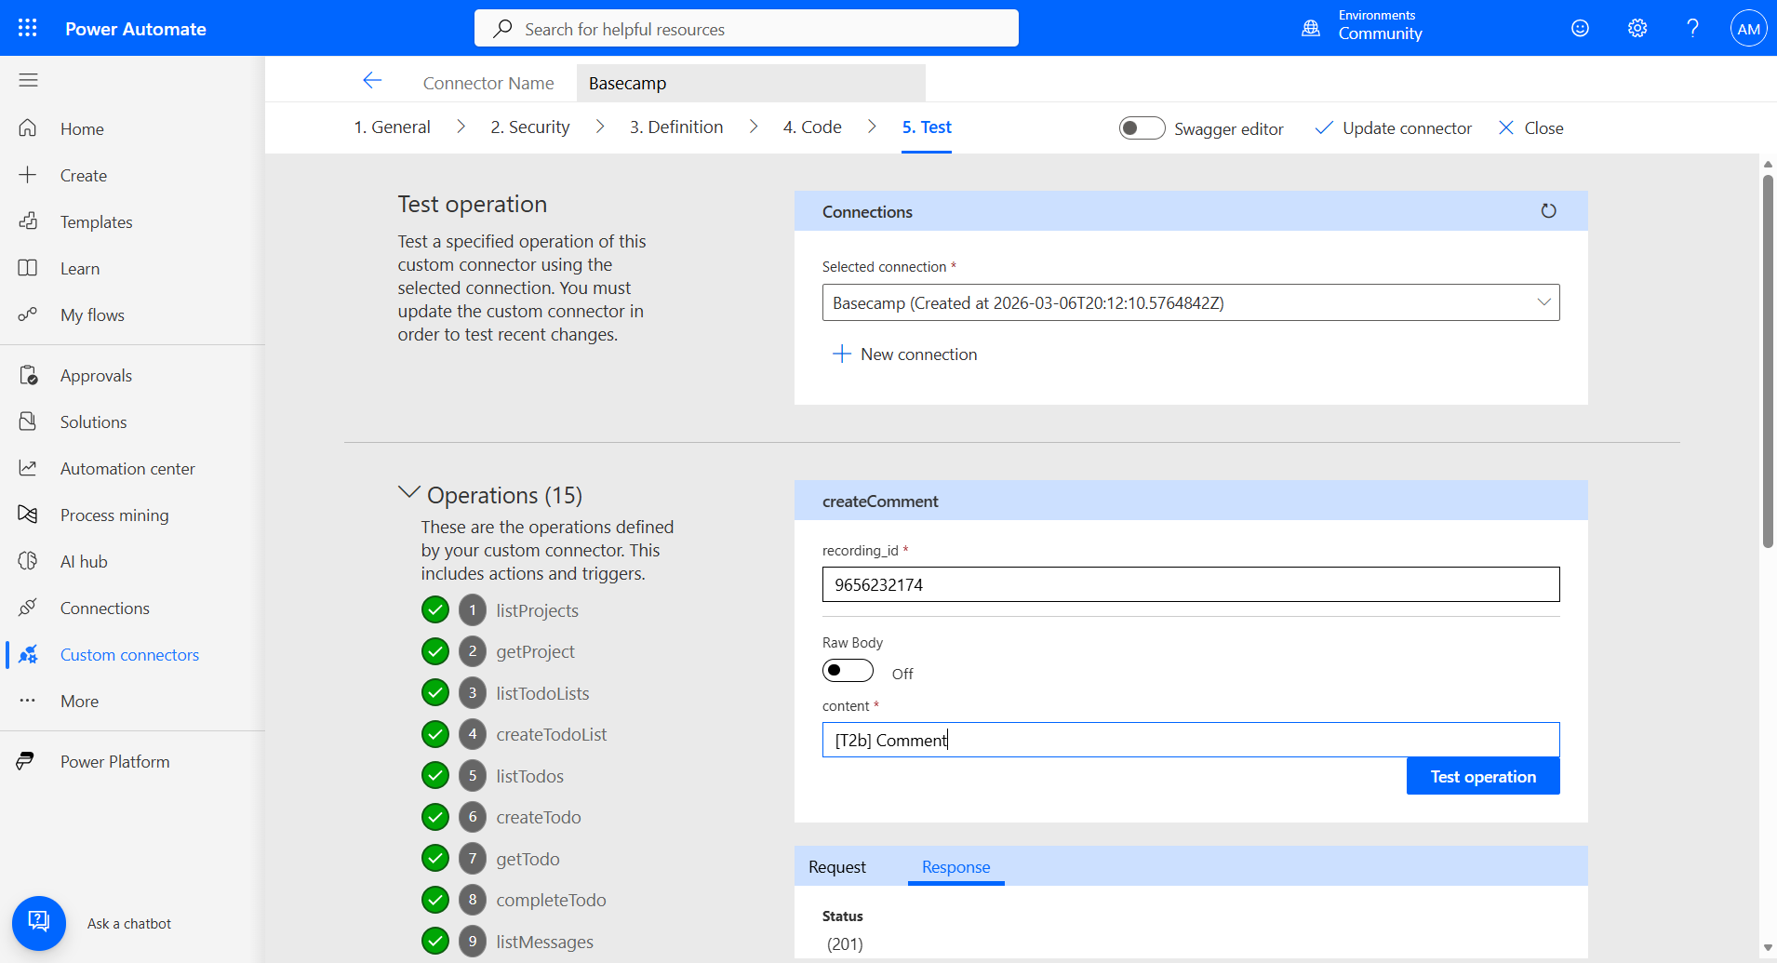Viewport: 1777px width, 963px height.
Task: Click the back arrow beside Connector Name
Action: 372,81
